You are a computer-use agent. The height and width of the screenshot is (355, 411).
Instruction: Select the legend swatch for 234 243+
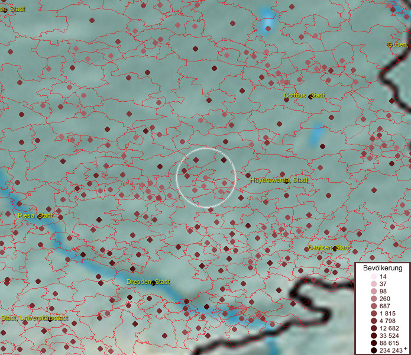[x=374, y=350]
